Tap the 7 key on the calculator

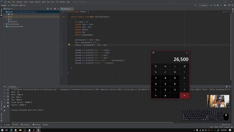156,78
